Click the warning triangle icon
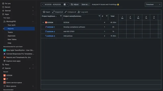This screenshot has height=91, width=163. click(x=118, y=5)
